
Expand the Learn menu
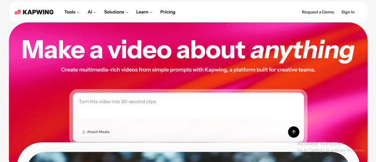pyautogui.click(x=144, y=12)
